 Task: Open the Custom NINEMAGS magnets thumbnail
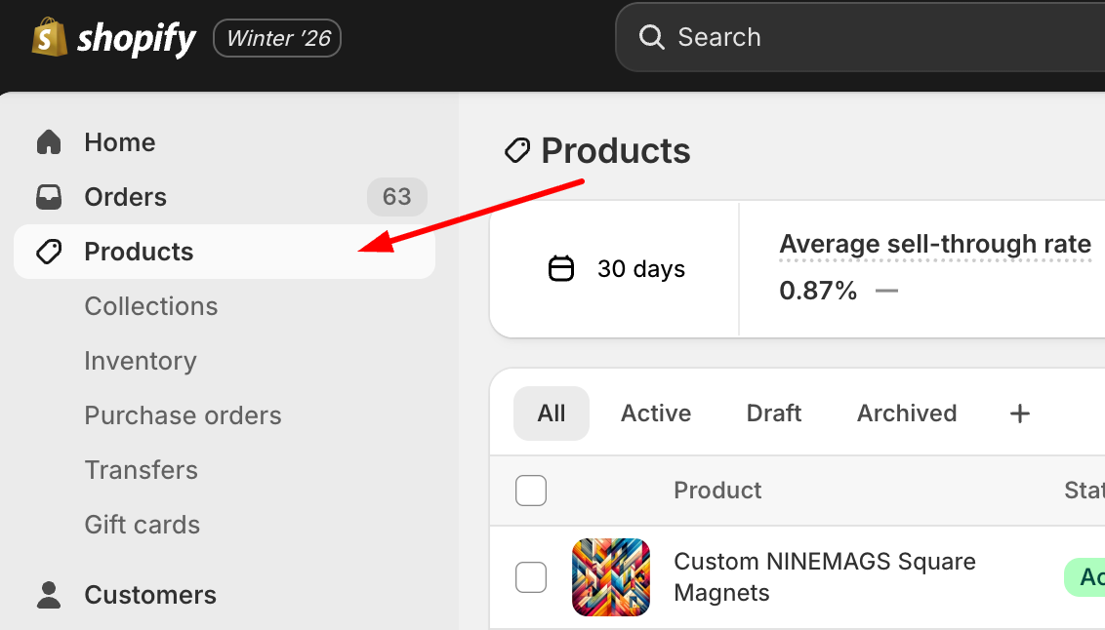click(x=611, y=577)
